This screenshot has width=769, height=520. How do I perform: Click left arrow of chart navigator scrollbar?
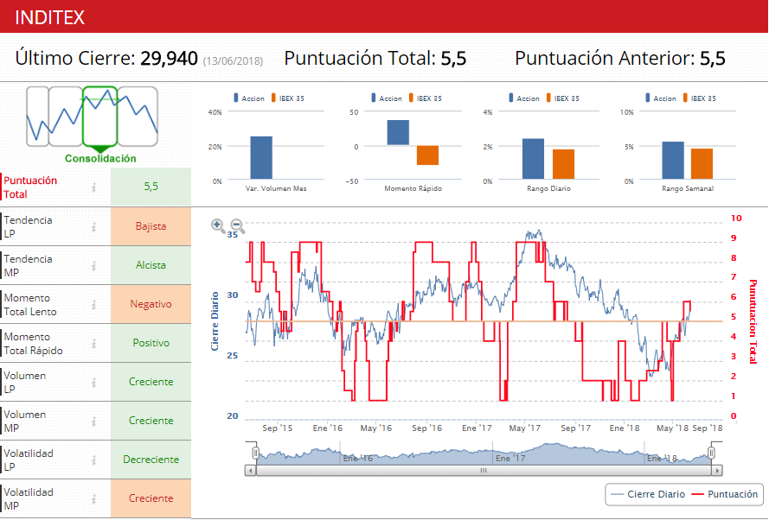coord(250,471)
